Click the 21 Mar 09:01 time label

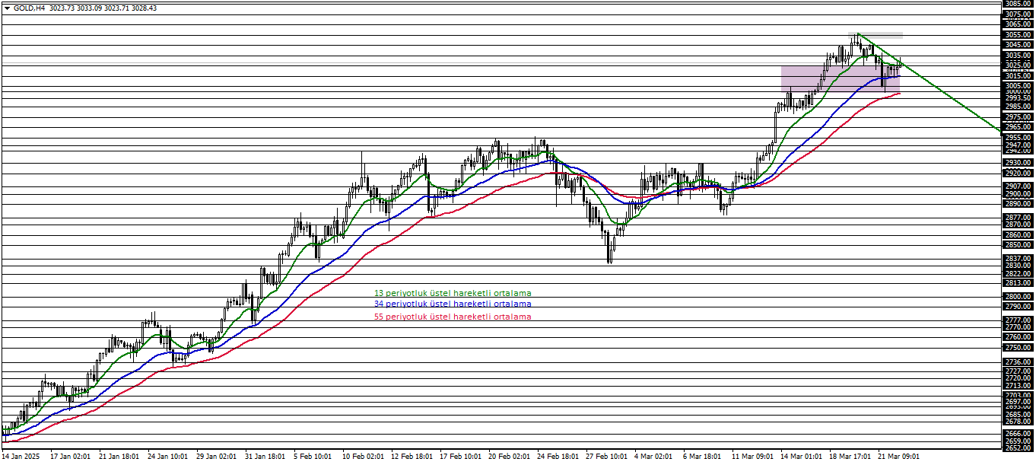tap(898, 457)
